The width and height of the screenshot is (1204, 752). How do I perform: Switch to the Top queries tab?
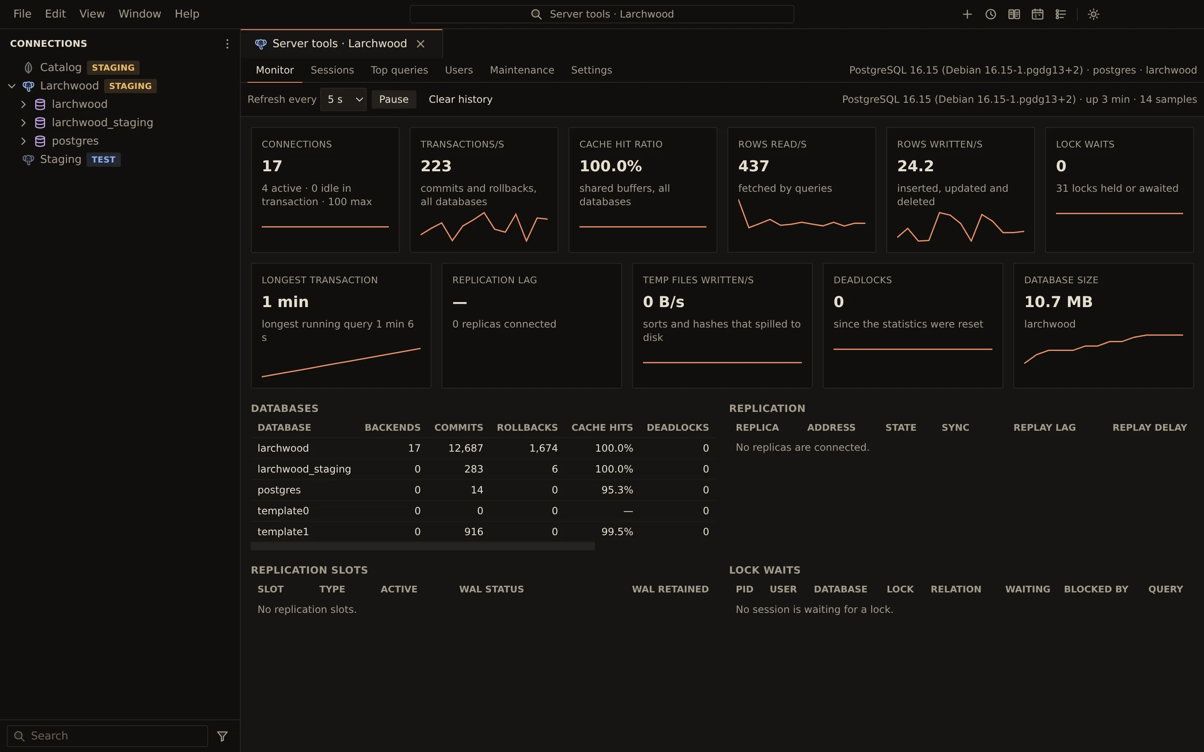(400, 70)
